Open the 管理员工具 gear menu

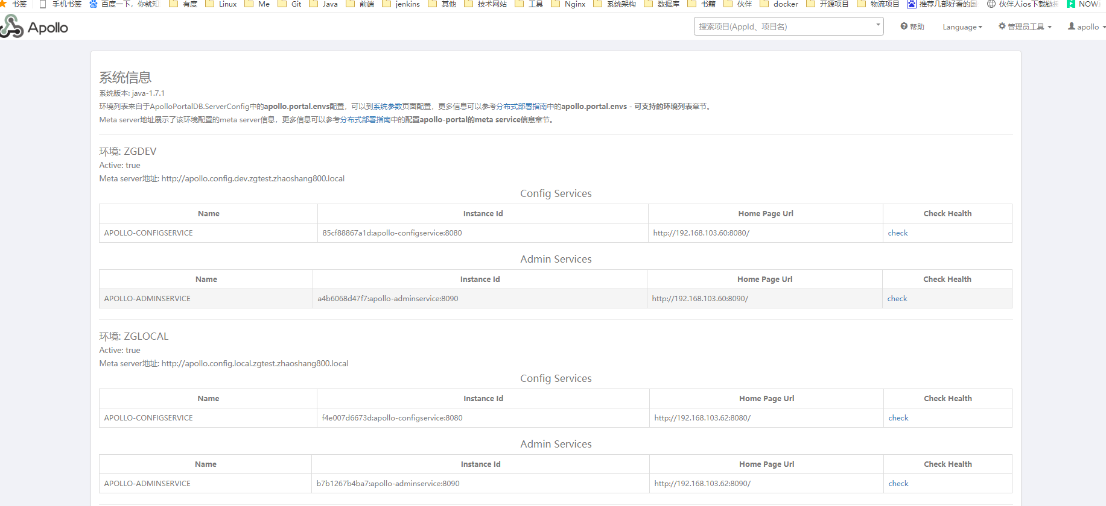click(x=1025, y=27)
